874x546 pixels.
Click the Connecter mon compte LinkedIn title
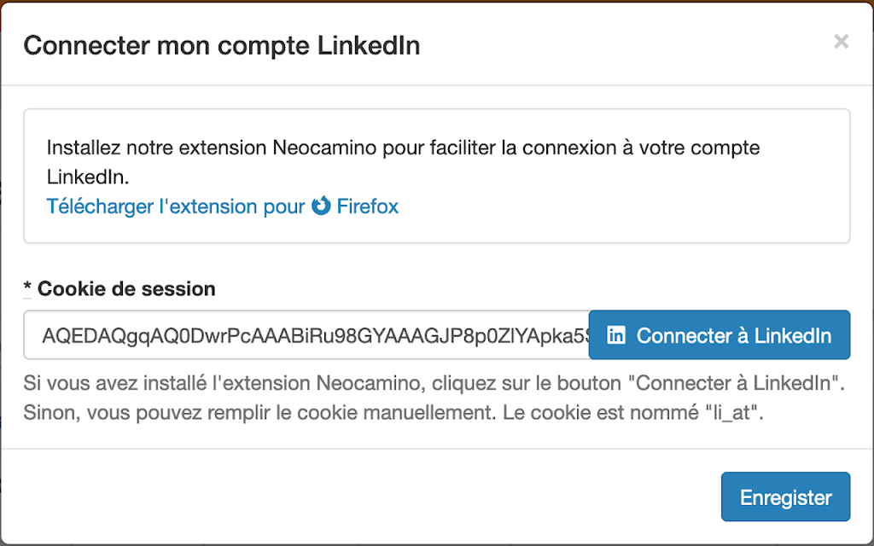point(221,45)
